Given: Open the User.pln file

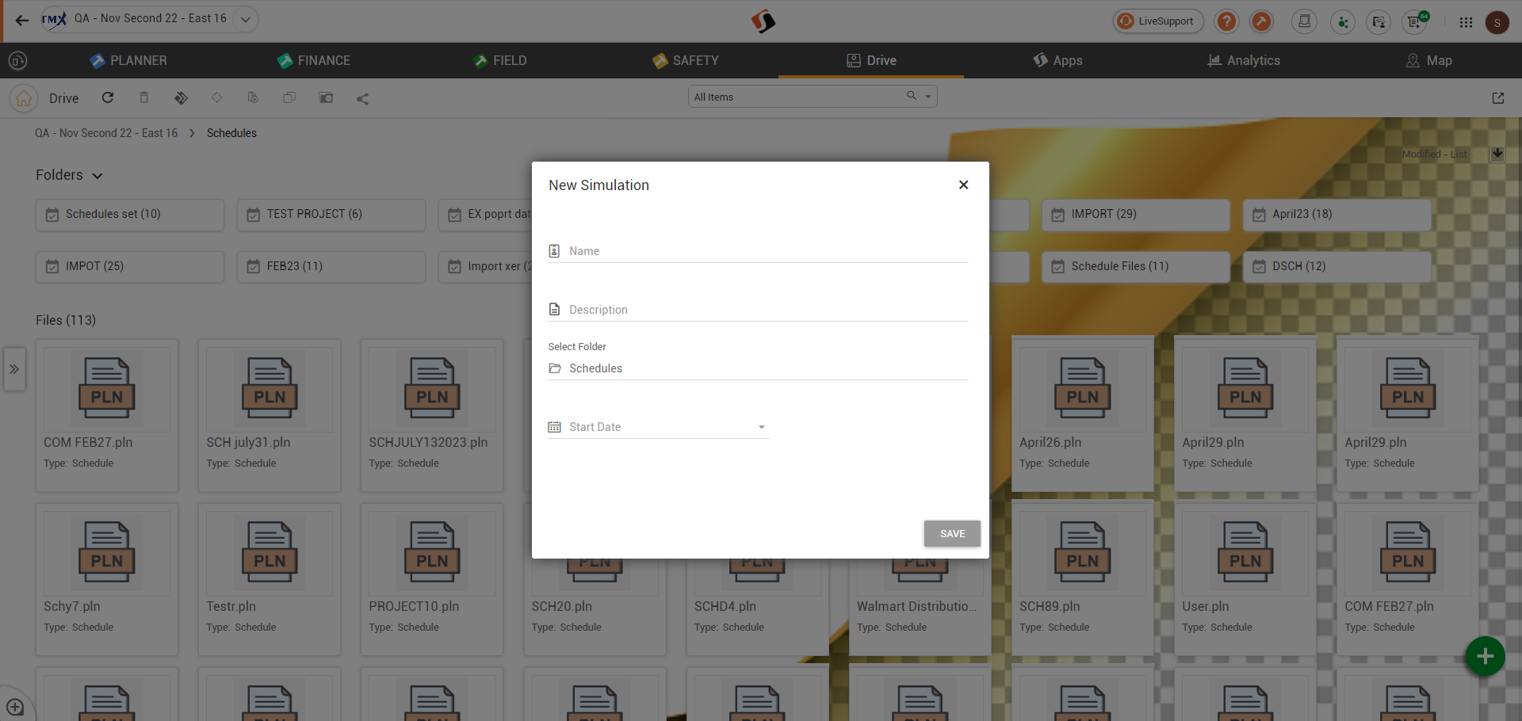Looking at the screenshot, I should [x=1245, y=580].
